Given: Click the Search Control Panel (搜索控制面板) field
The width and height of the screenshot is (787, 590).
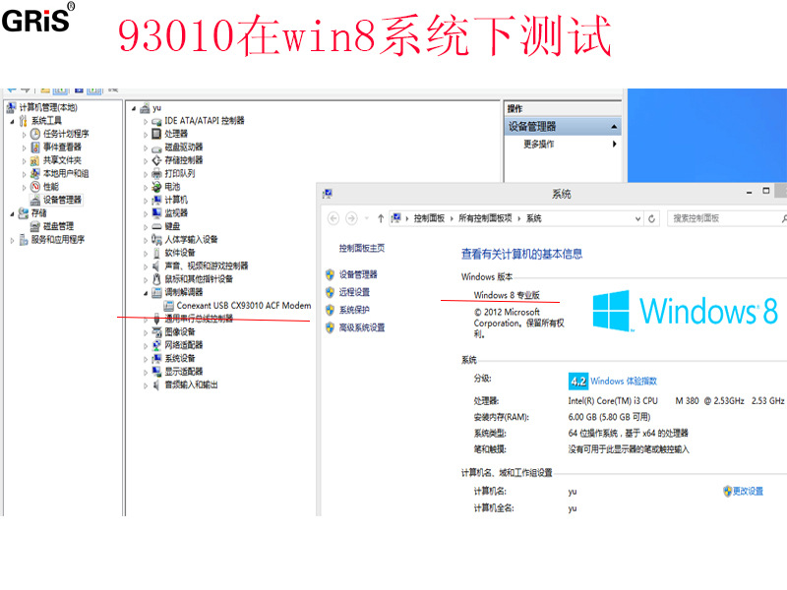Looking at the screenshot, I should (725, 218).
